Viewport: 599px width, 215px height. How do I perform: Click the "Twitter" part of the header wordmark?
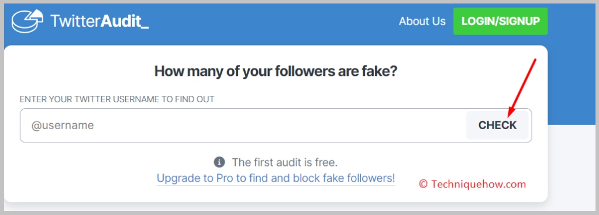coord(75,22)
